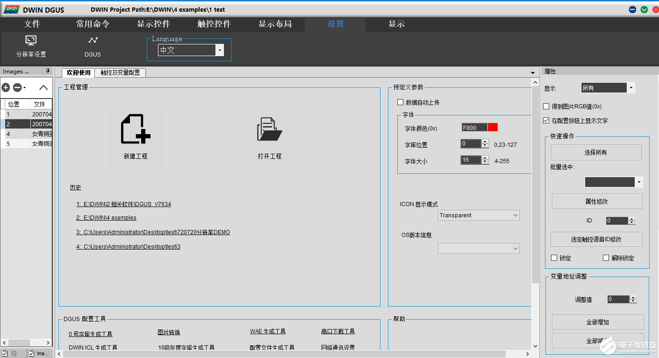Switch to the 控... bottom panel tab
The height and width of the screenshot is (358, 659).
[x=13, y=353]
